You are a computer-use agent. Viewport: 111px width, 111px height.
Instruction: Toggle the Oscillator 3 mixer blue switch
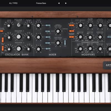[x=48, y=49]
